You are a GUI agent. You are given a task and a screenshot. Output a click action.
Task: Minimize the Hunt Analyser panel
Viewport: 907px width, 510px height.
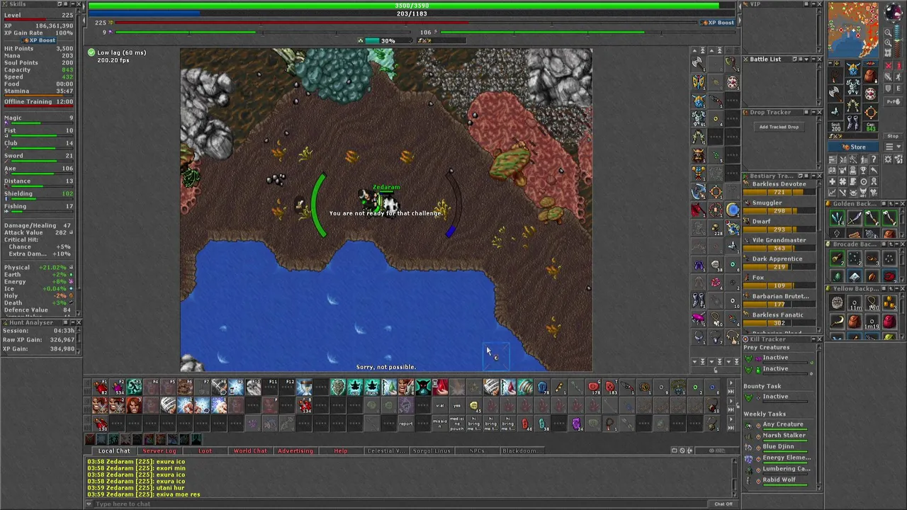click(x=73, y=322)
